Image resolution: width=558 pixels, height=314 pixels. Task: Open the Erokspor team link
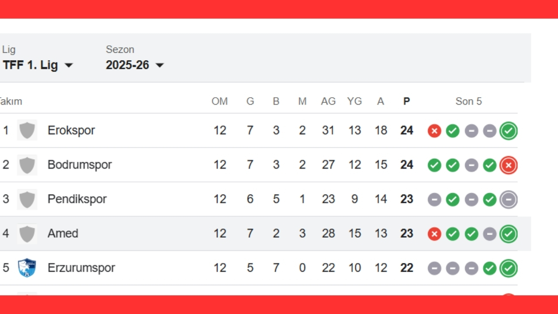[x=71, y=130]
